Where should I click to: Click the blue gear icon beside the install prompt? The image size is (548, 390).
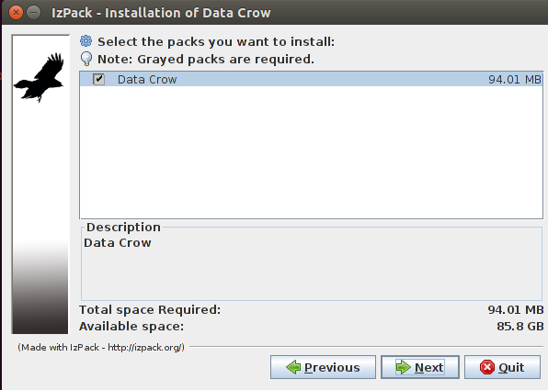click(x=86, y=41)
